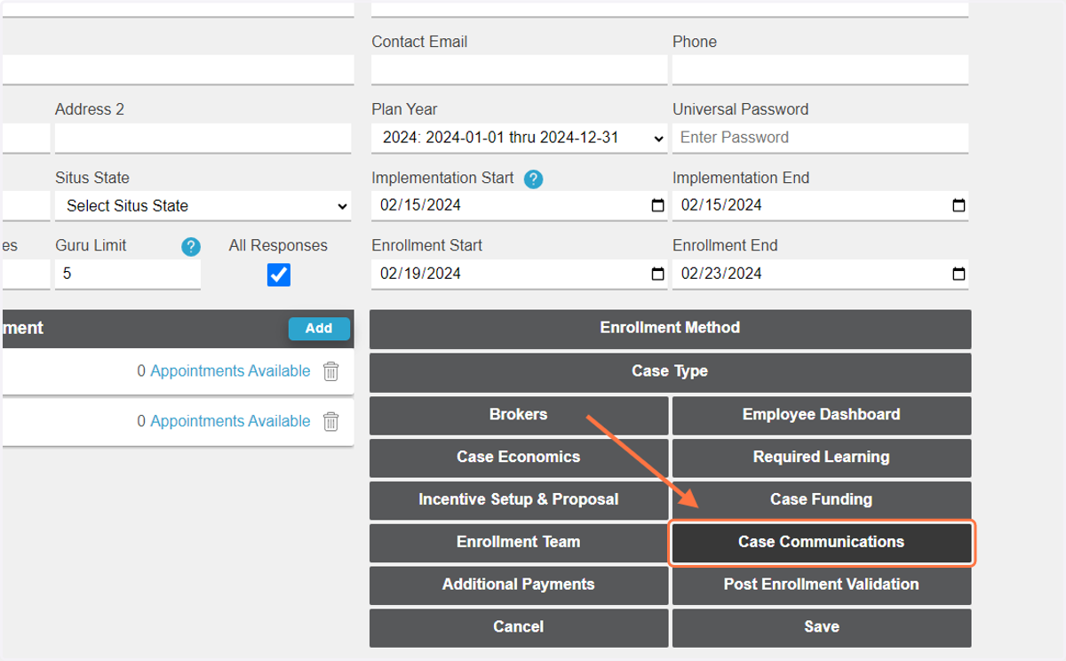The height and width of the screenshot is (661, 1066).
Task: Click the Additional Payments button
Action: tap(519, 585)
